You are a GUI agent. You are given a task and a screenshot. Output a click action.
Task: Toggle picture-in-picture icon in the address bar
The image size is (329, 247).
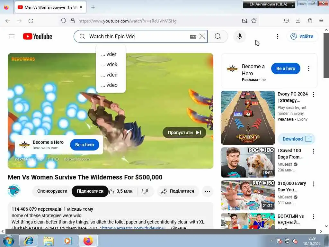(x=245, y=21)
